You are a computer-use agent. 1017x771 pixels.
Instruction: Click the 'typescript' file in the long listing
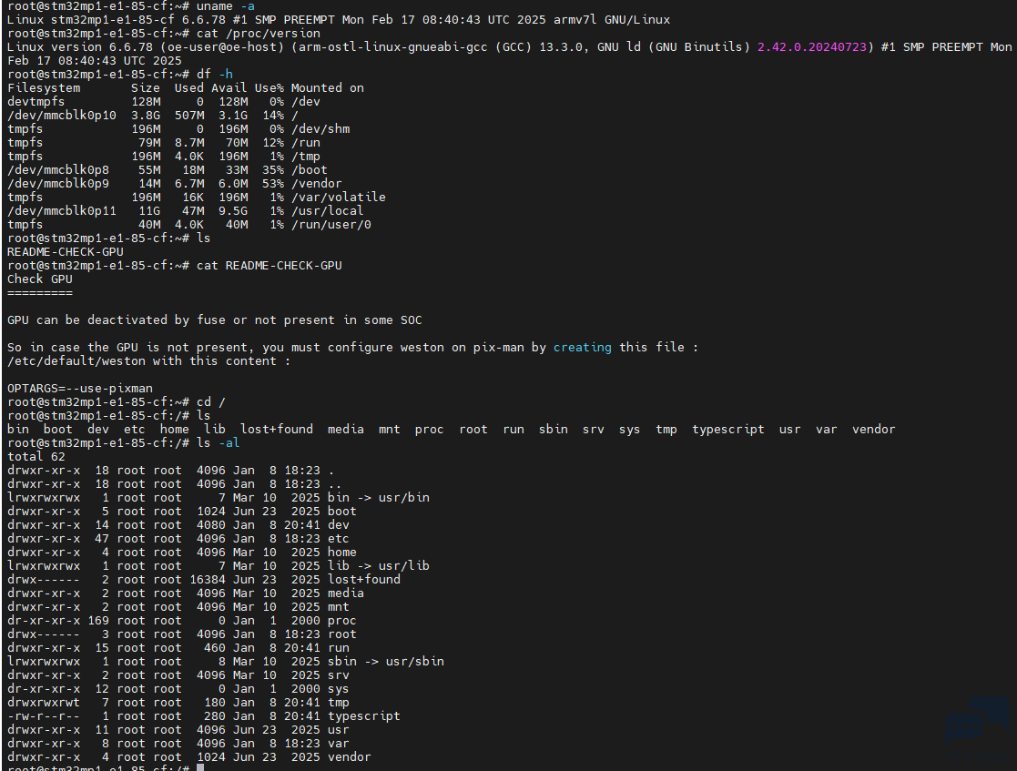364,716
